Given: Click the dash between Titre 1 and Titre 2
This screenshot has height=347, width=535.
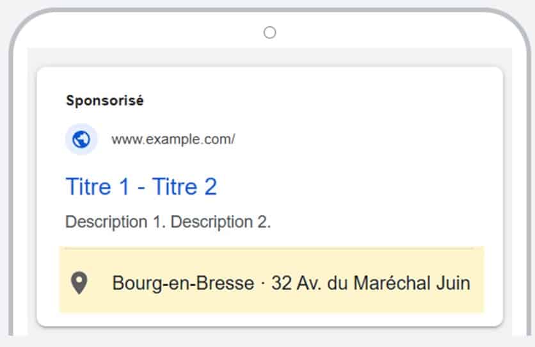Looking at the screenshot, I should coord(141,188).
